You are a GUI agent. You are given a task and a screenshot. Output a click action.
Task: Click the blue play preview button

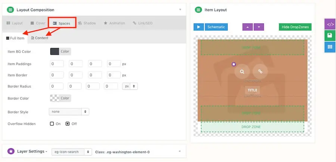click(199, 27)
